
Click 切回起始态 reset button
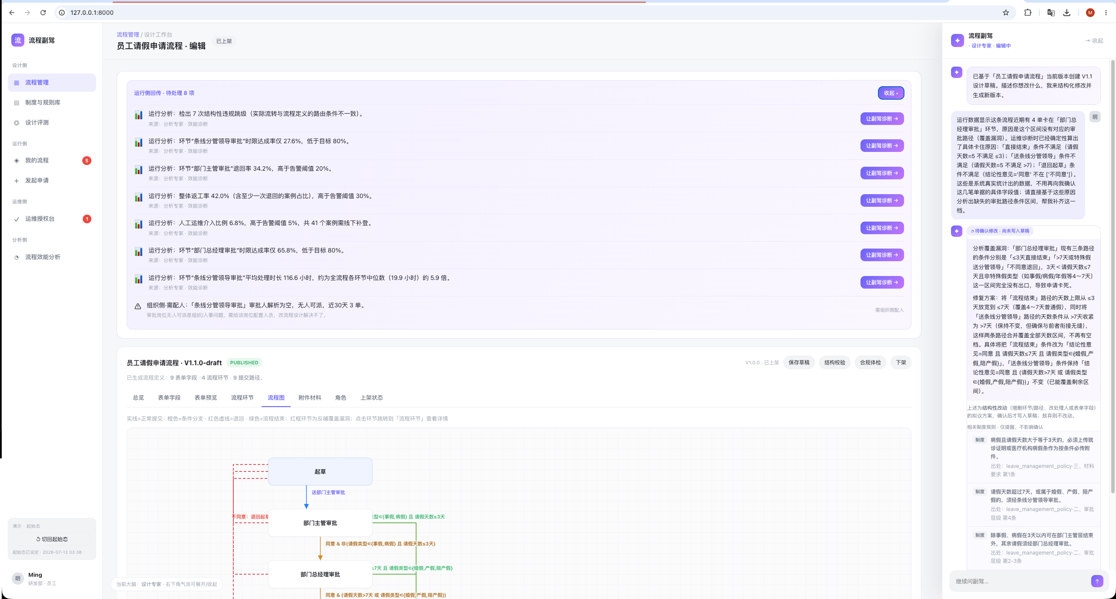click(52, 539)
